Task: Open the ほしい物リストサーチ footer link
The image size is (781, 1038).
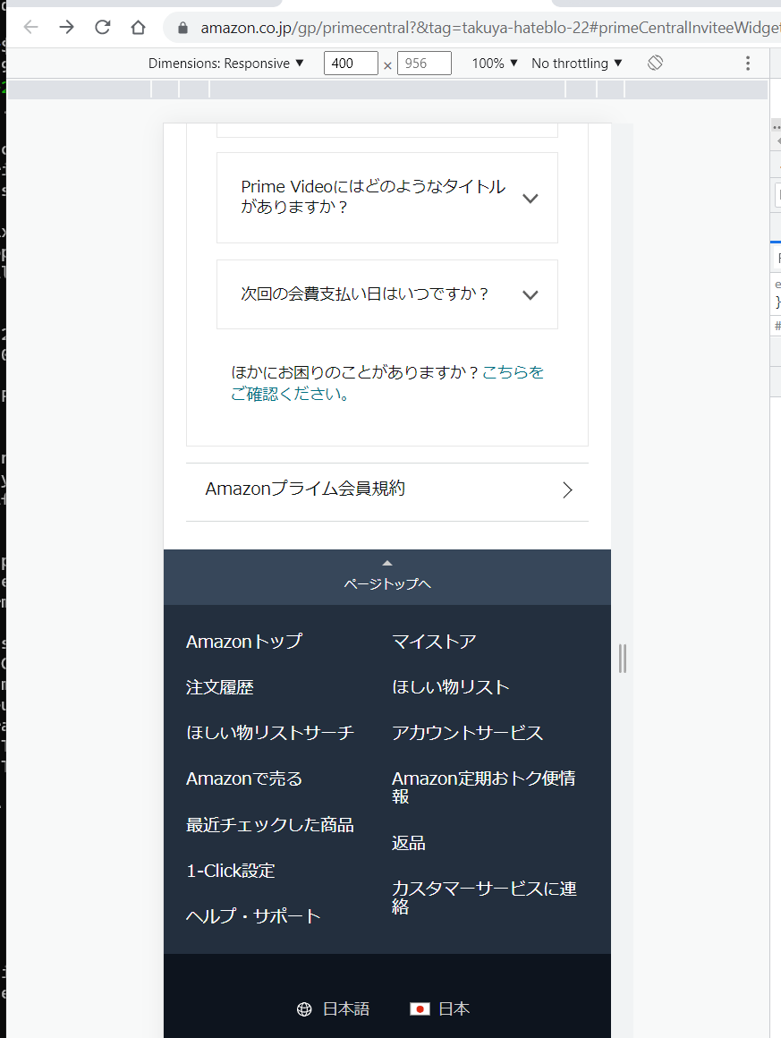Action: click(x=270, y=733)
